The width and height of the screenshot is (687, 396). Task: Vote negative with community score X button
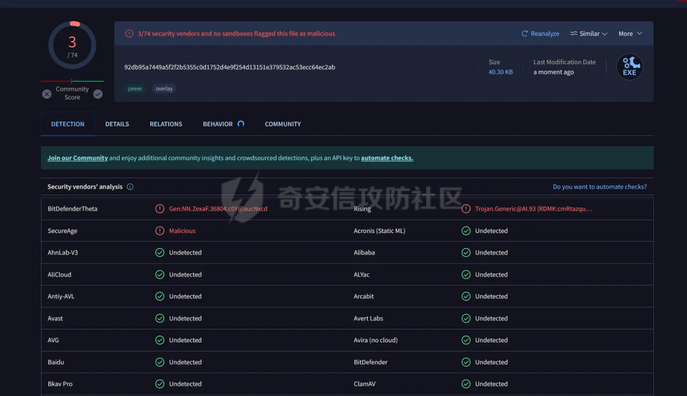point(47,94)
